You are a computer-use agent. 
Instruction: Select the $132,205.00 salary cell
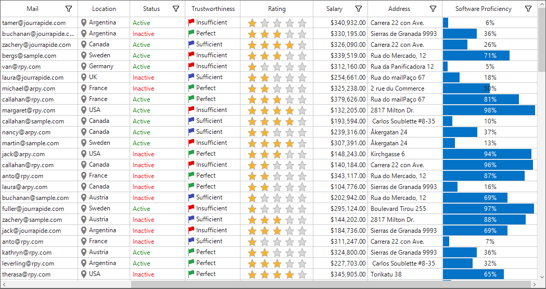coord(340,110)
